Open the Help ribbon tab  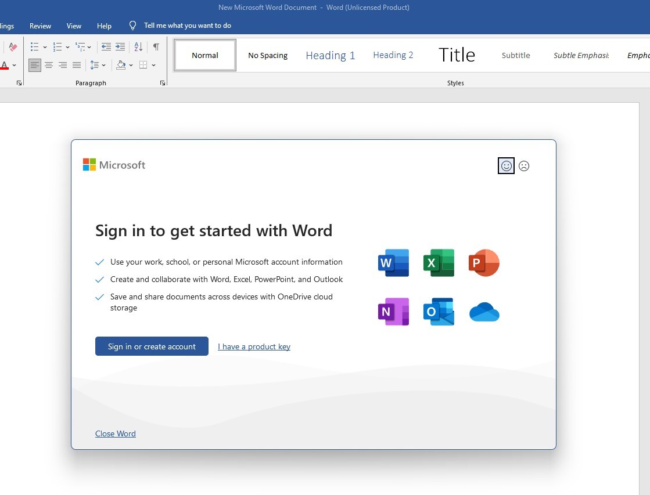coord(104,26)
